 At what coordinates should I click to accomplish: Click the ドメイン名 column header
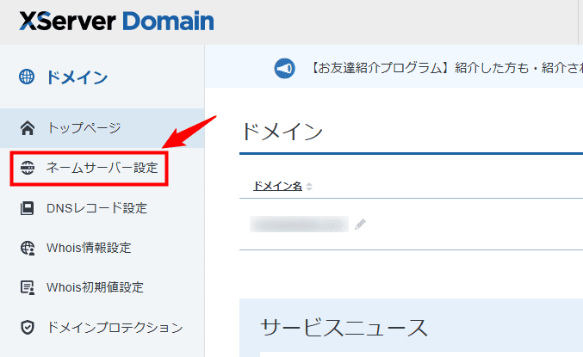(x=277, y=186)
